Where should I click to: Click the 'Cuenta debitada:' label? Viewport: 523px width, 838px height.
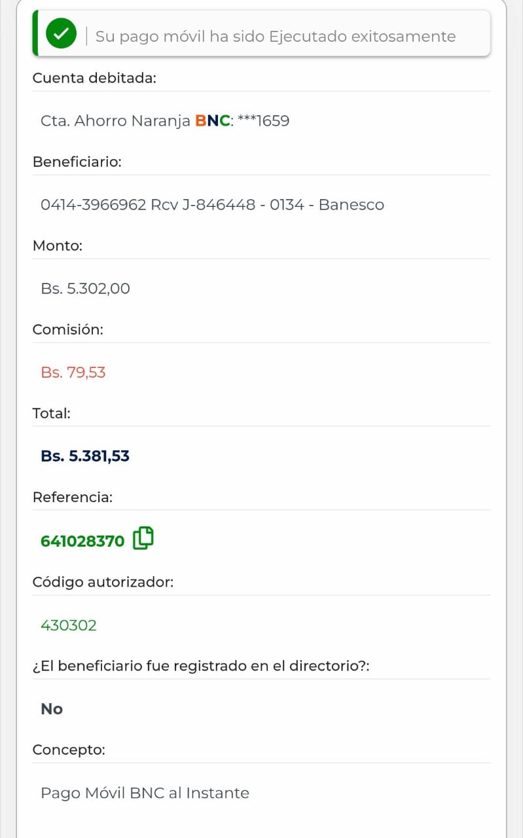tap(94, 78)
